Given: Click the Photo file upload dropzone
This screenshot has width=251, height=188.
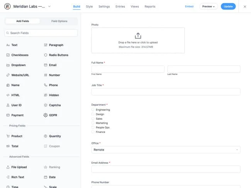Looking at the screenshot, I should (138, 40).
